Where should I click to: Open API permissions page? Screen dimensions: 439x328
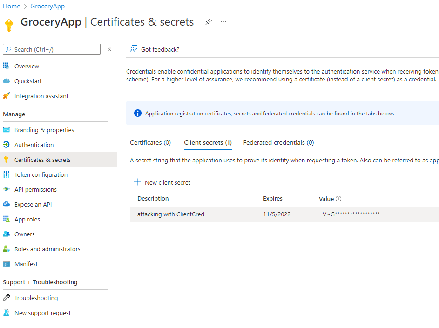(35, 190)
